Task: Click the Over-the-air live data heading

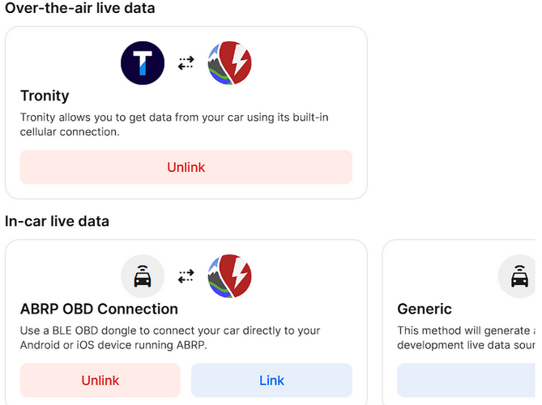Action: [x=80, y=7]
